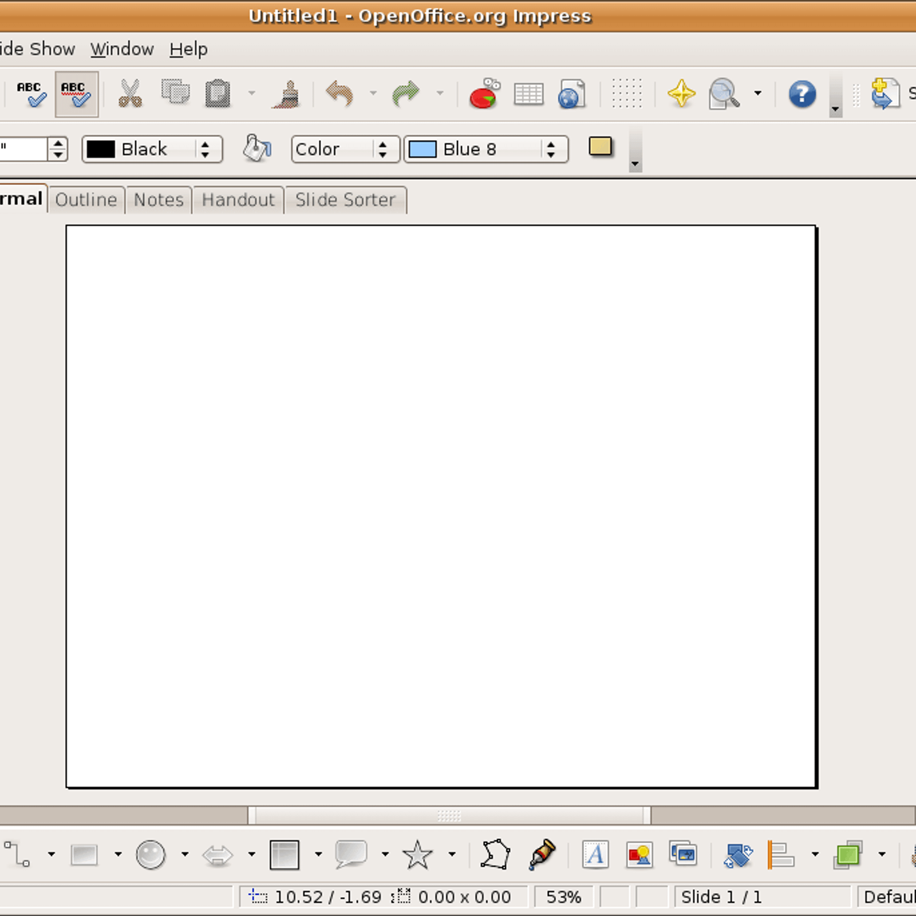
Task: Insert a Chart using the pie icon
Action: coord(484,94)
